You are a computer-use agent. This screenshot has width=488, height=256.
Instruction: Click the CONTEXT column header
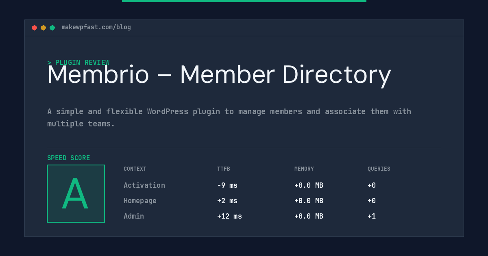[x=135, y=169]
